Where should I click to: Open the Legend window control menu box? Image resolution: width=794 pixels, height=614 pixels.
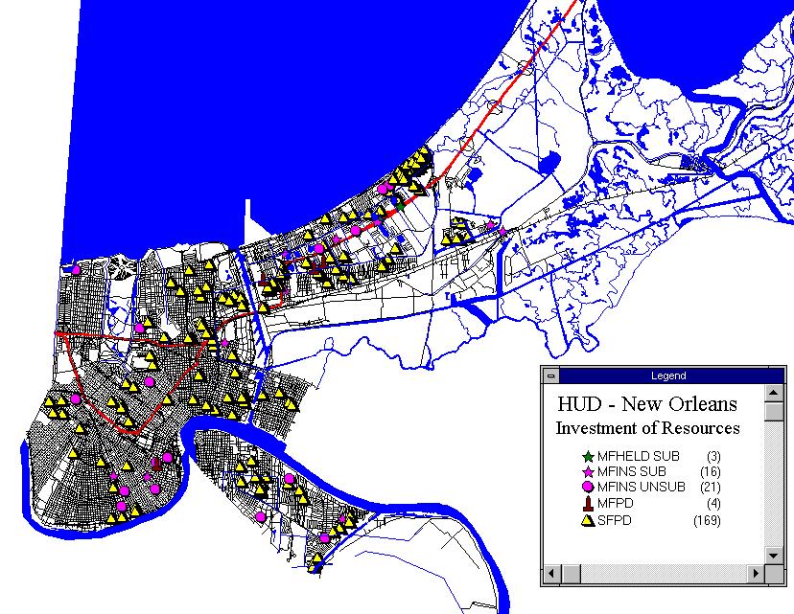pos(551,375)
